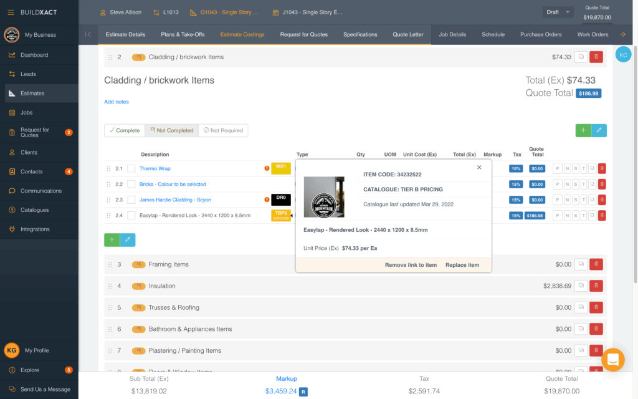The image size is (638, 399).
Task: Collapse tabs with the left bar-arrow icon
Action: tap(88, 35)
